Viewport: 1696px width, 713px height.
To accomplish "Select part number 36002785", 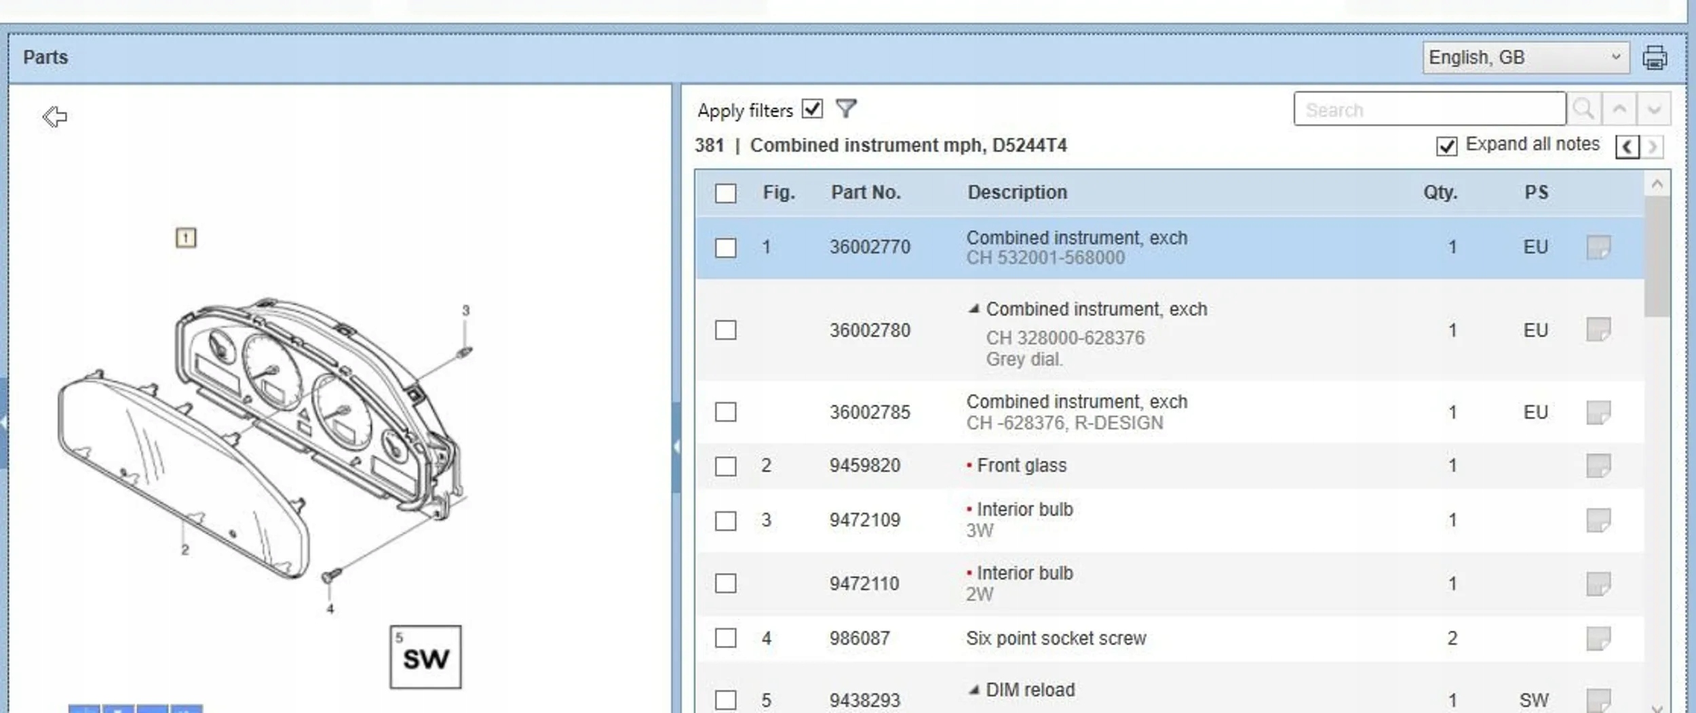I will [870, 412].
